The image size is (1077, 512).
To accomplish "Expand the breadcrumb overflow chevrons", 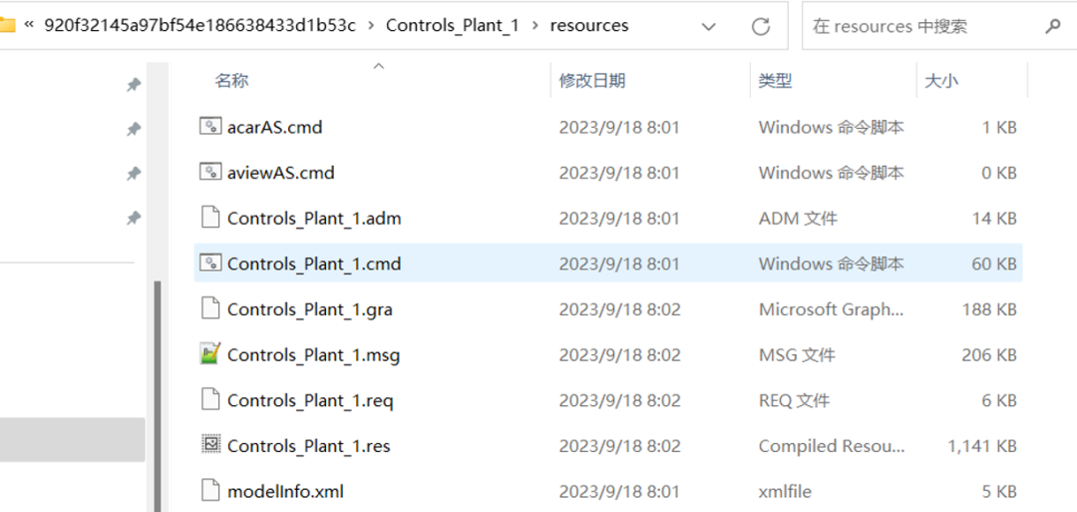I will (29, 25).
